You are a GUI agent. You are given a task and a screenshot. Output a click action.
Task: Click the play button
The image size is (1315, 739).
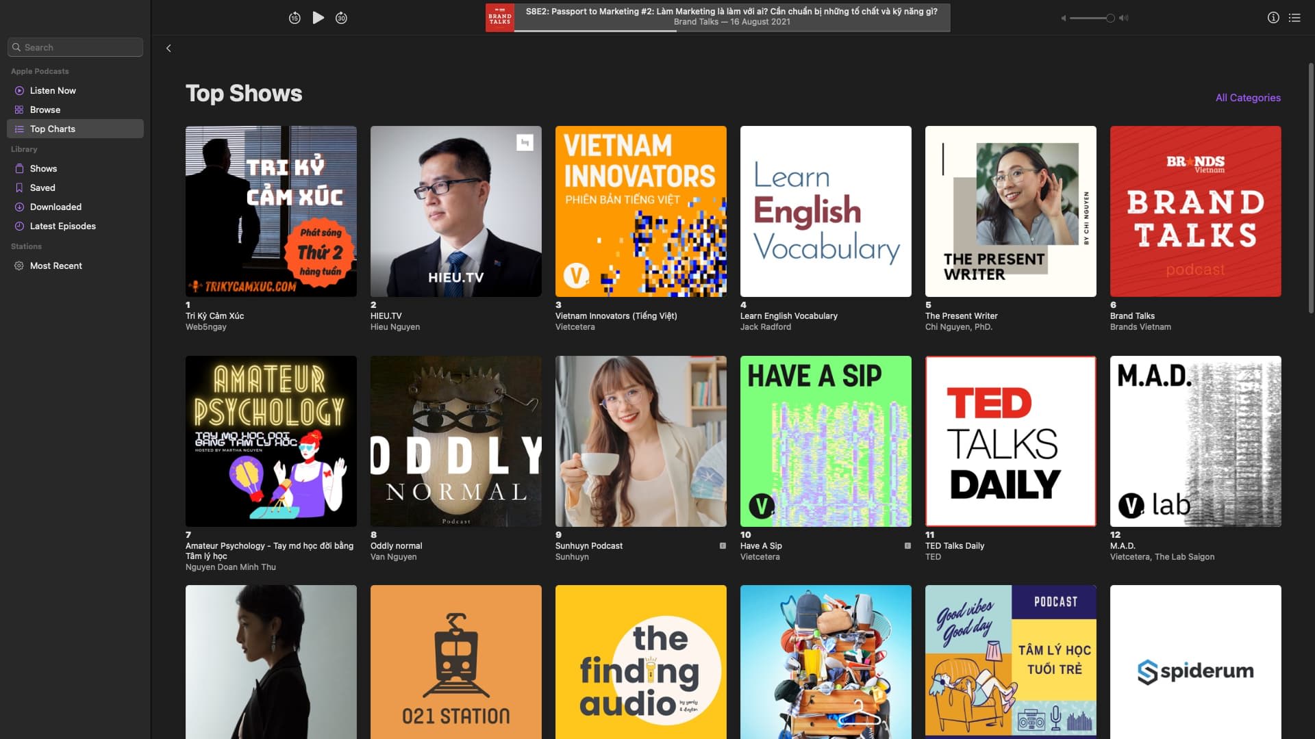click(318, 18)
